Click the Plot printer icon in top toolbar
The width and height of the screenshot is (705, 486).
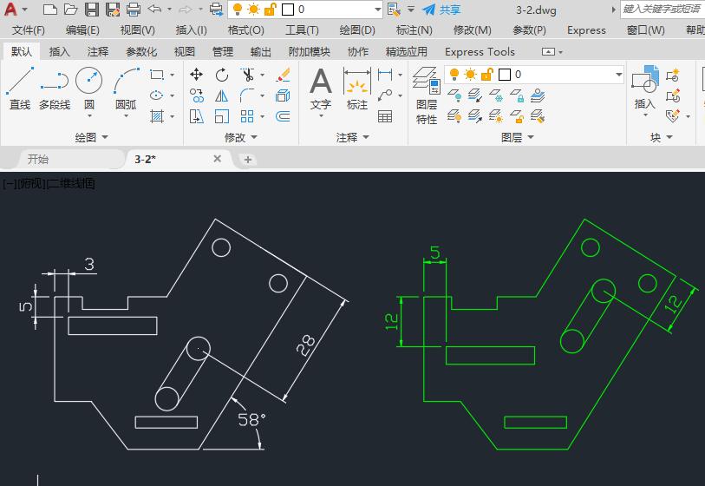(134, 10)
